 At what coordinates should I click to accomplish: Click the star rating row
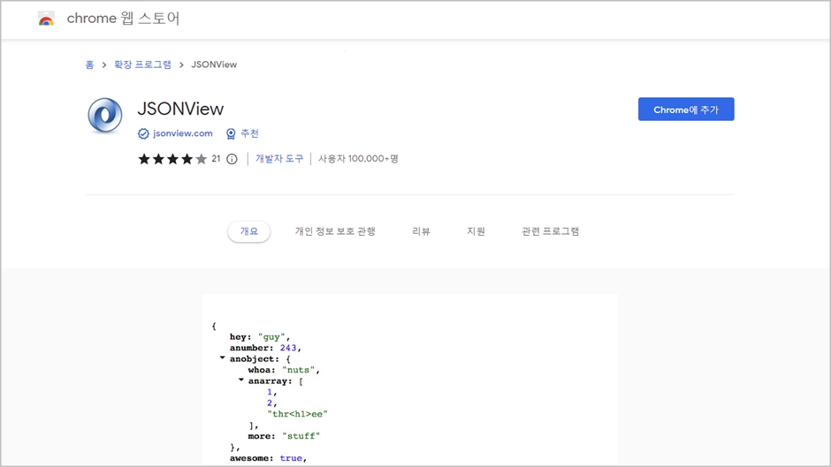(x=172, y=159)
